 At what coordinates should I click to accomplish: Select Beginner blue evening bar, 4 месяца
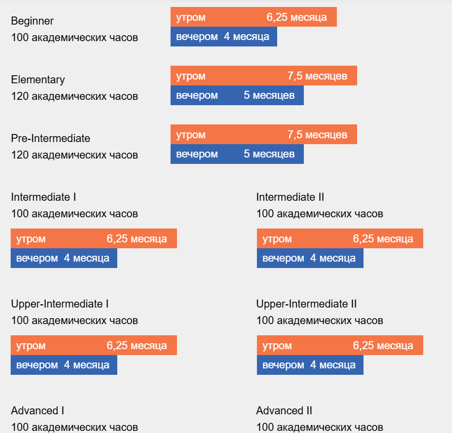coord(223,36)
